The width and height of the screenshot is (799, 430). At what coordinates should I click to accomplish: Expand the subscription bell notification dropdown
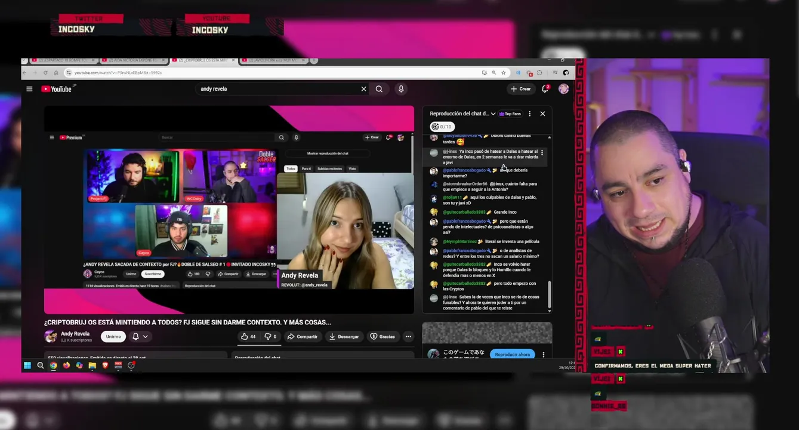click(140, 337)
